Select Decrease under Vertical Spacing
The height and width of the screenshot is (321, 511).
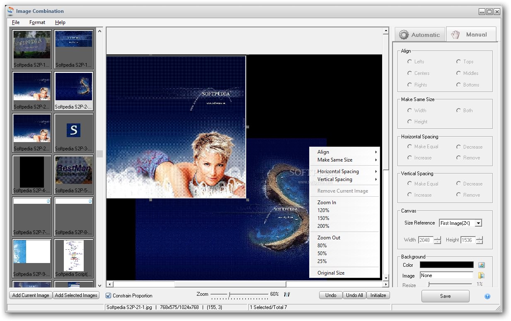458,184
